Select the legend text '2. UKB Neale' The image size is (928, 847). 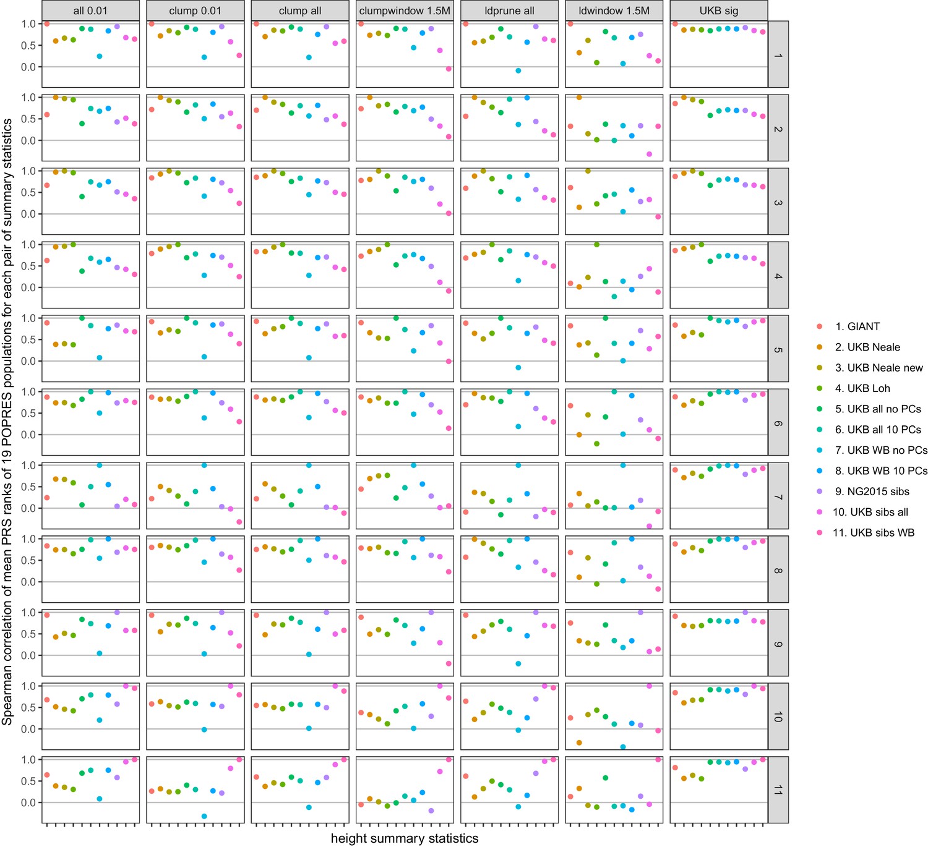tap(867, 347)
